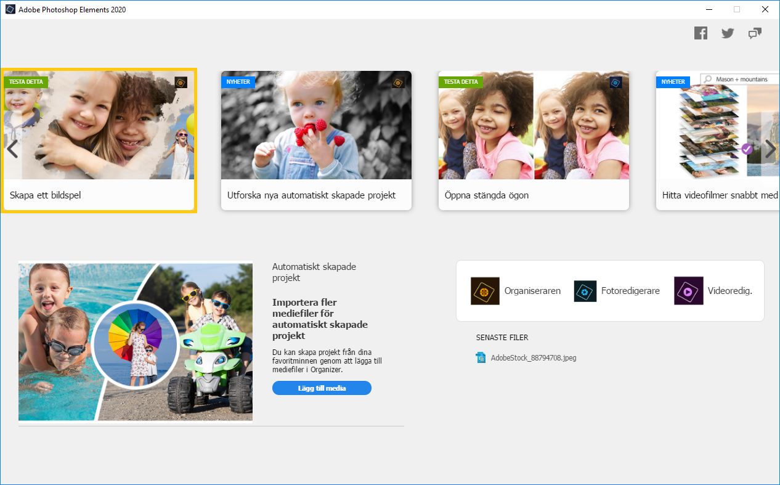
Task: Open the feedback chat icon
Action: pos(755,33)
